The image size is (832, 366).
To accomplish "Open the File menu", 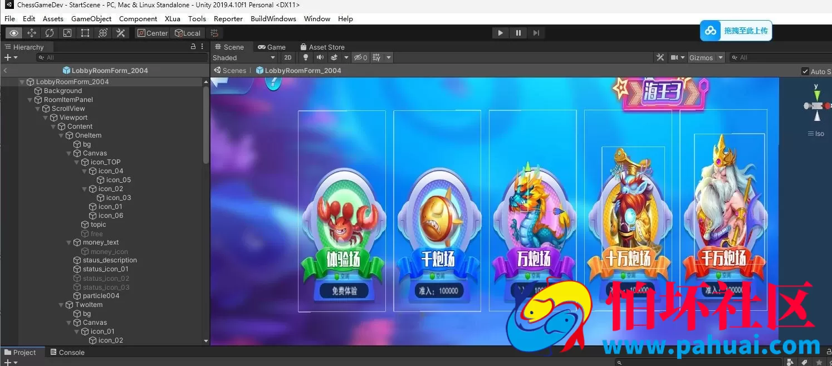I will [10, 18].
